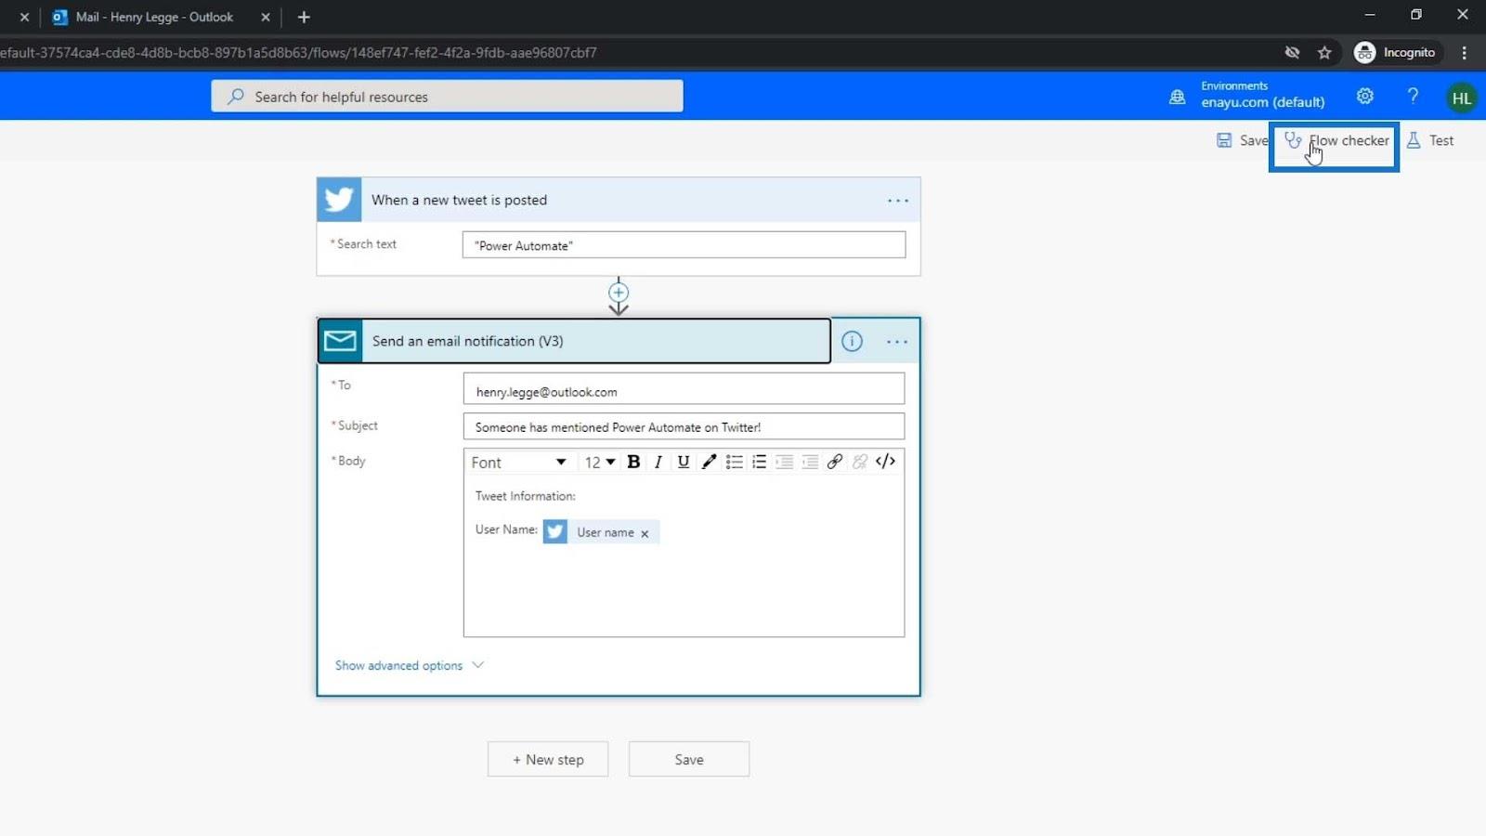Open the Settings gear
Screen dimensions: 1486x836
pyautogui.click(x=1364, y=96)
